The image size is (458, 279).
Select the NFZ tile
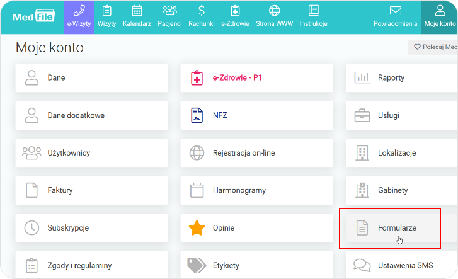(x=256, y=116)
